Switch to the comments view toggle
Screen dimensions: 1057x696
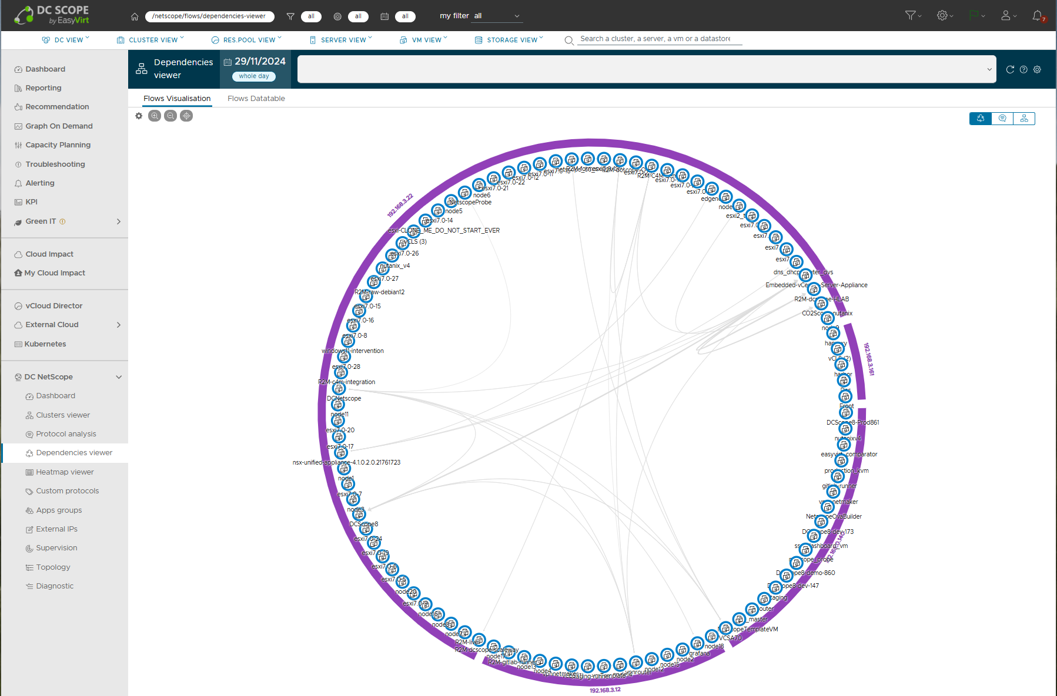[1002, 119]
